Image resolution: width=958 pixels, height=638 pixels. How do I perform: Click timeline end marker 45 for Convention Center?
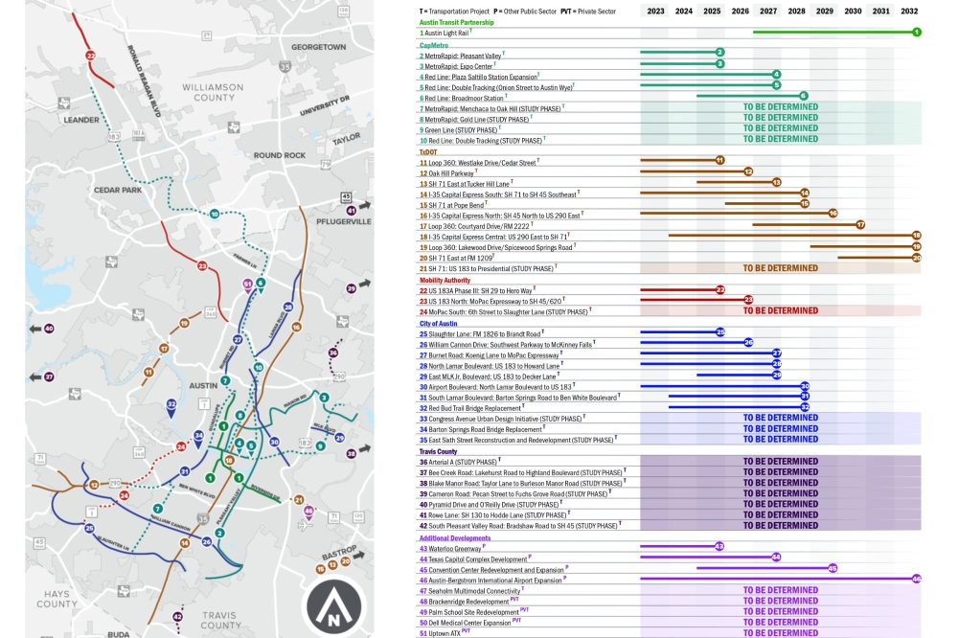click(x=833, y=568)
